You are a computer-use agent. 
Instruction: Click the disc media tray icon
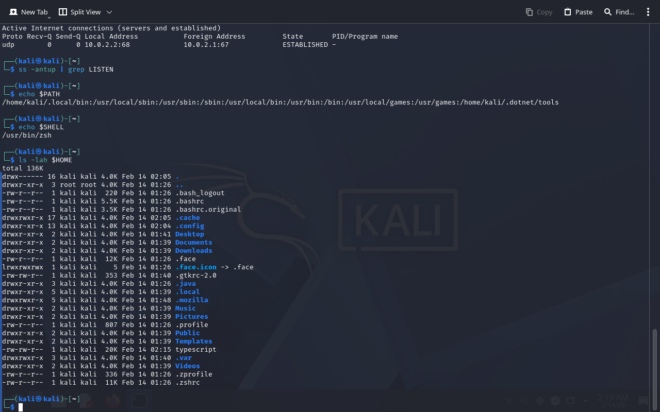point(555,401)
